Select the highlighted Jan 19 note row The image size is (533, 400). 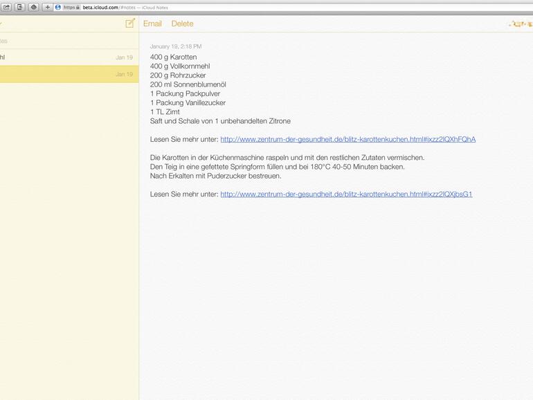pyautogui.click(x=69, y=74)
